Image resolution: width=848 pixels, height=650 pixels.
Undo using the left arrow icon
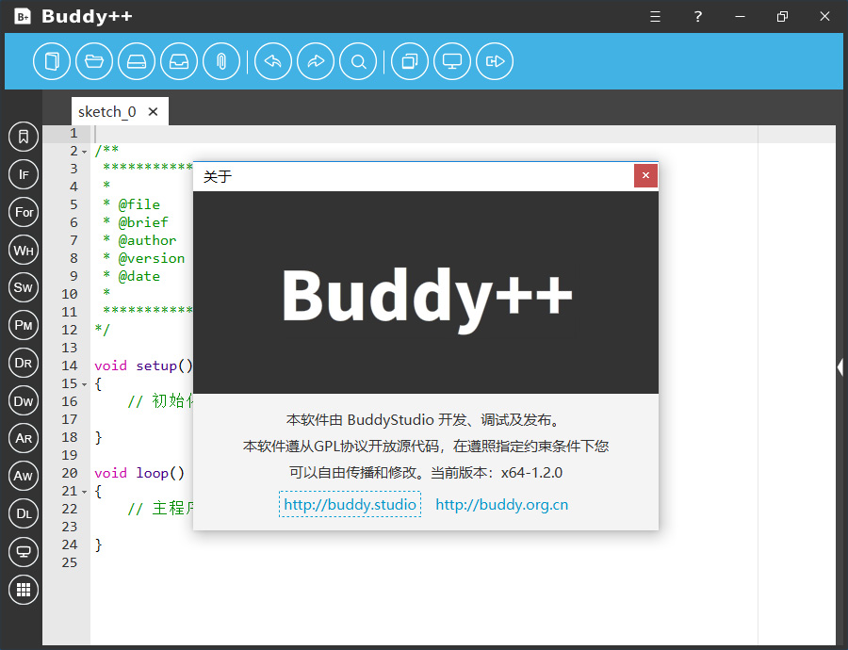coord(273,61)
